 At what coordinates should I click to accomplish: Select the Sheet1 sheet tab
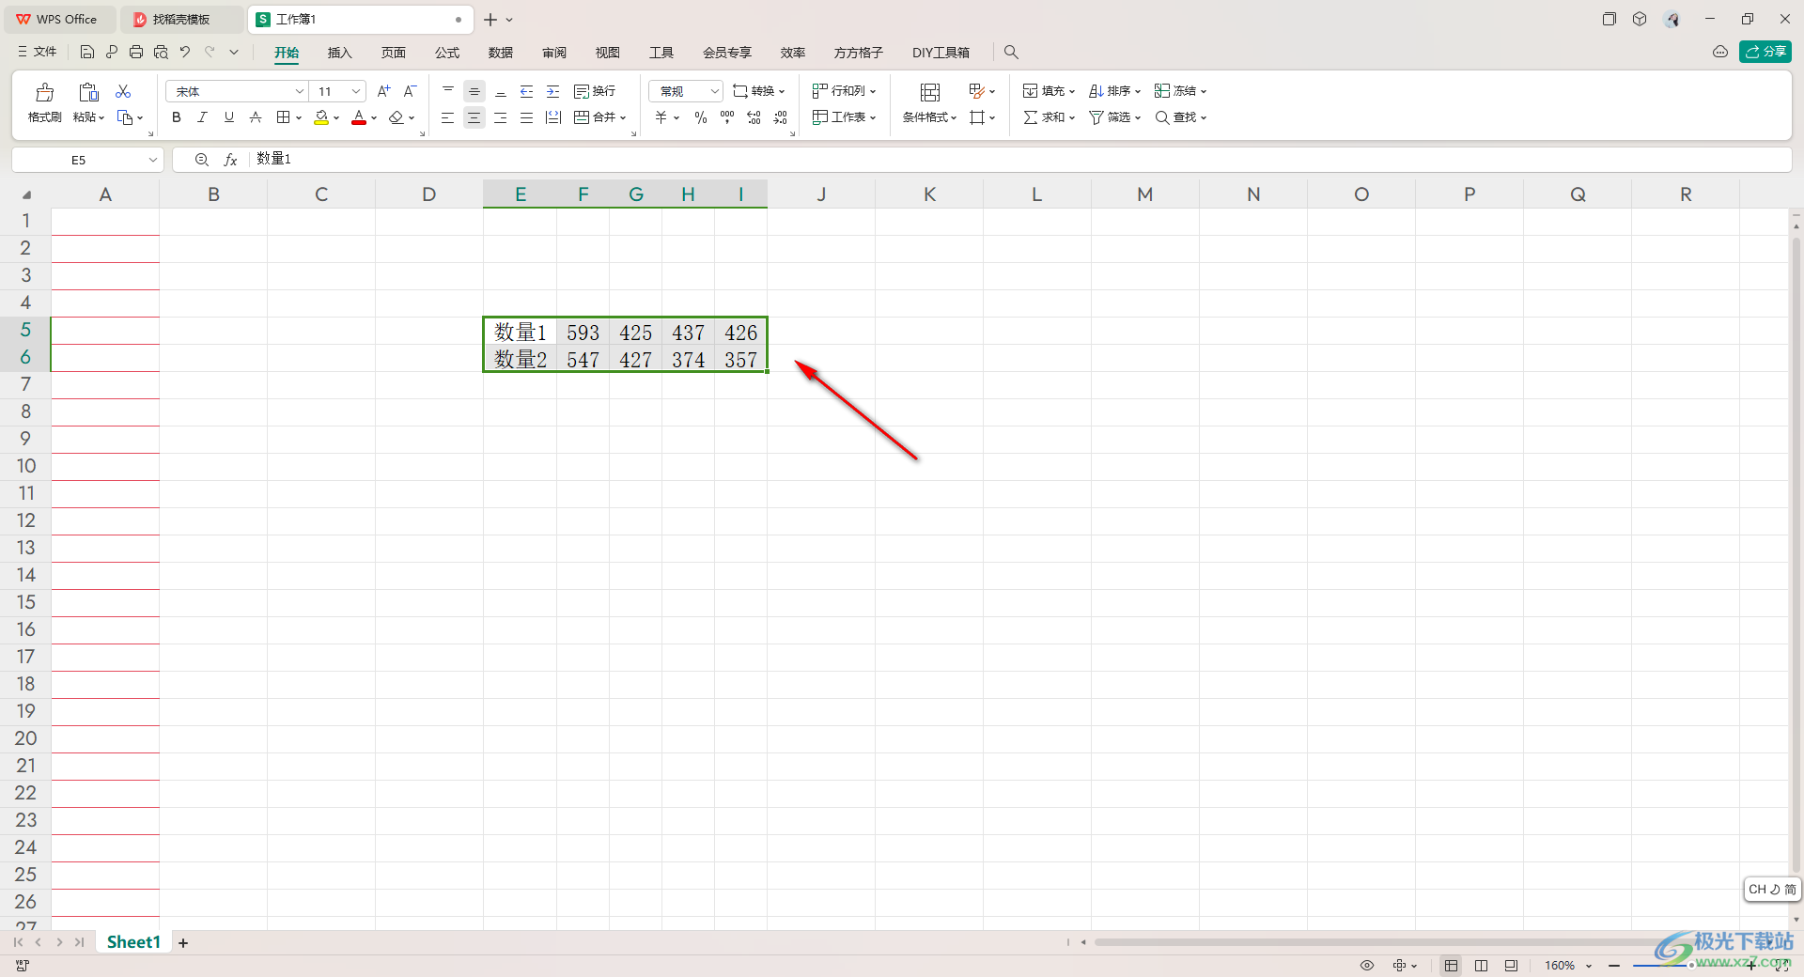133,942
